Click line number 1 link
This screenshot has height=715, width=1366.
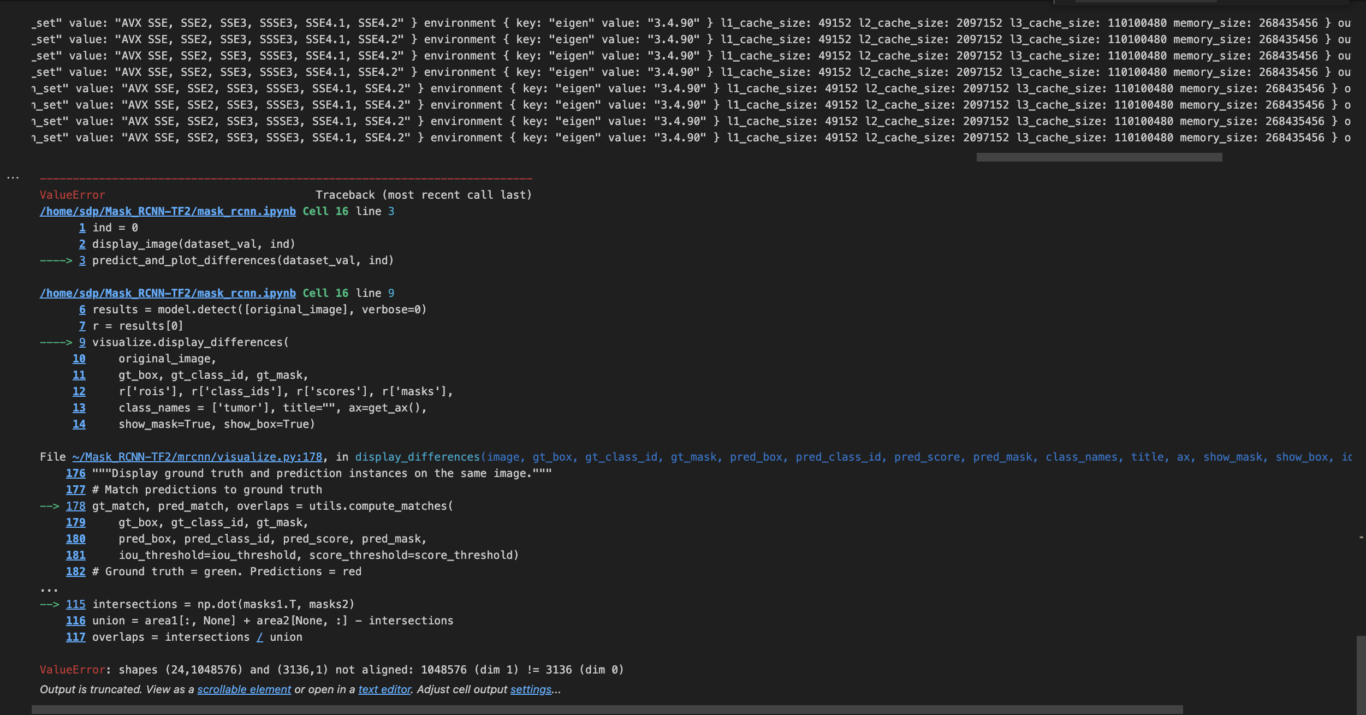point(82,228)
